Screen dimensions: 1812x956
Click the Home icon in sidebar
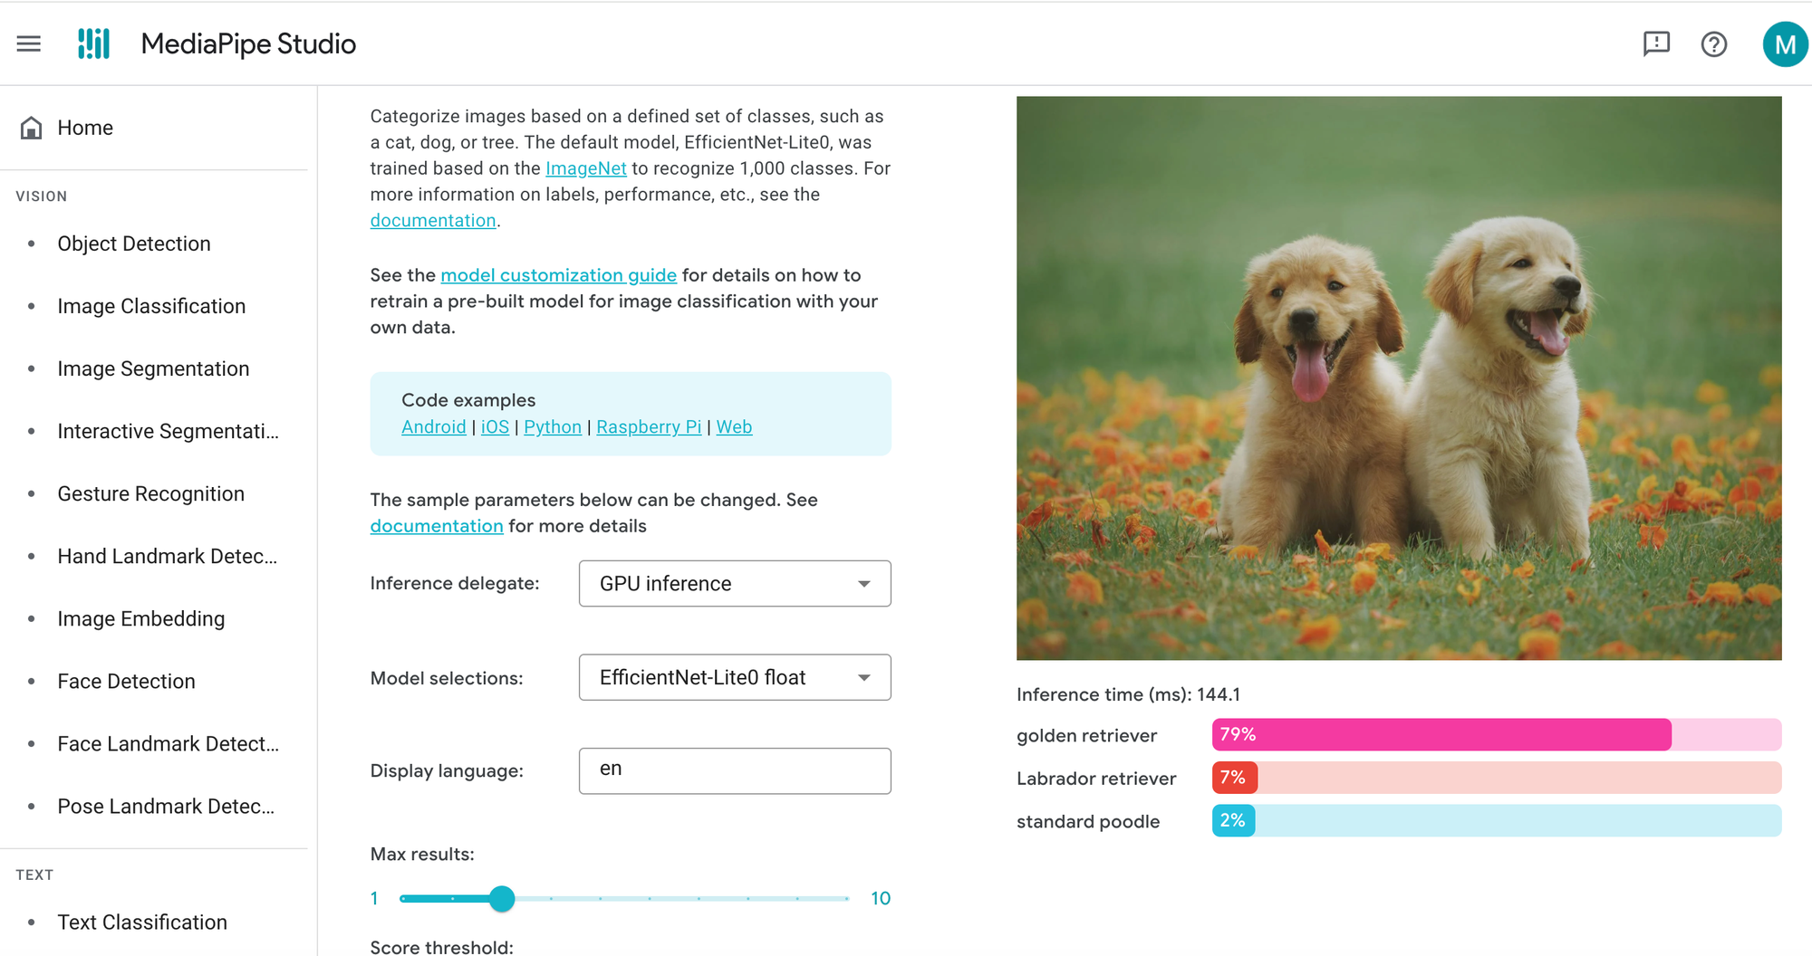pyautogui.click(x=32, y=128)
